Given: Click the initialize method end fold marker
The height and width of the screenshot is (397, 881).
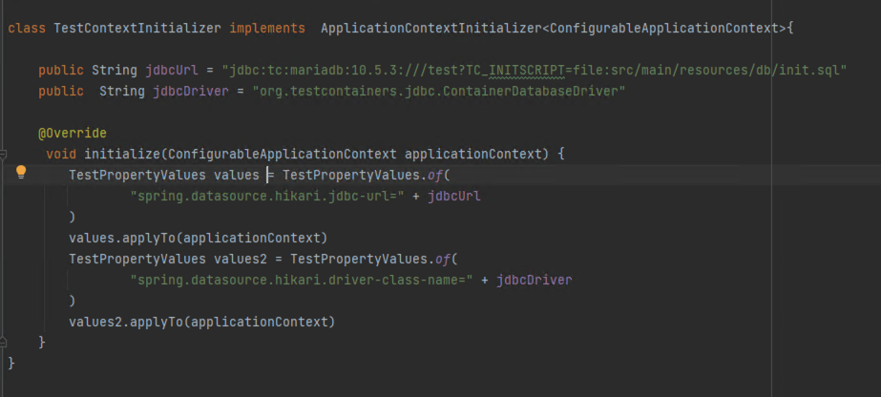Looking at the screenshot, I should tap(3, 341).
